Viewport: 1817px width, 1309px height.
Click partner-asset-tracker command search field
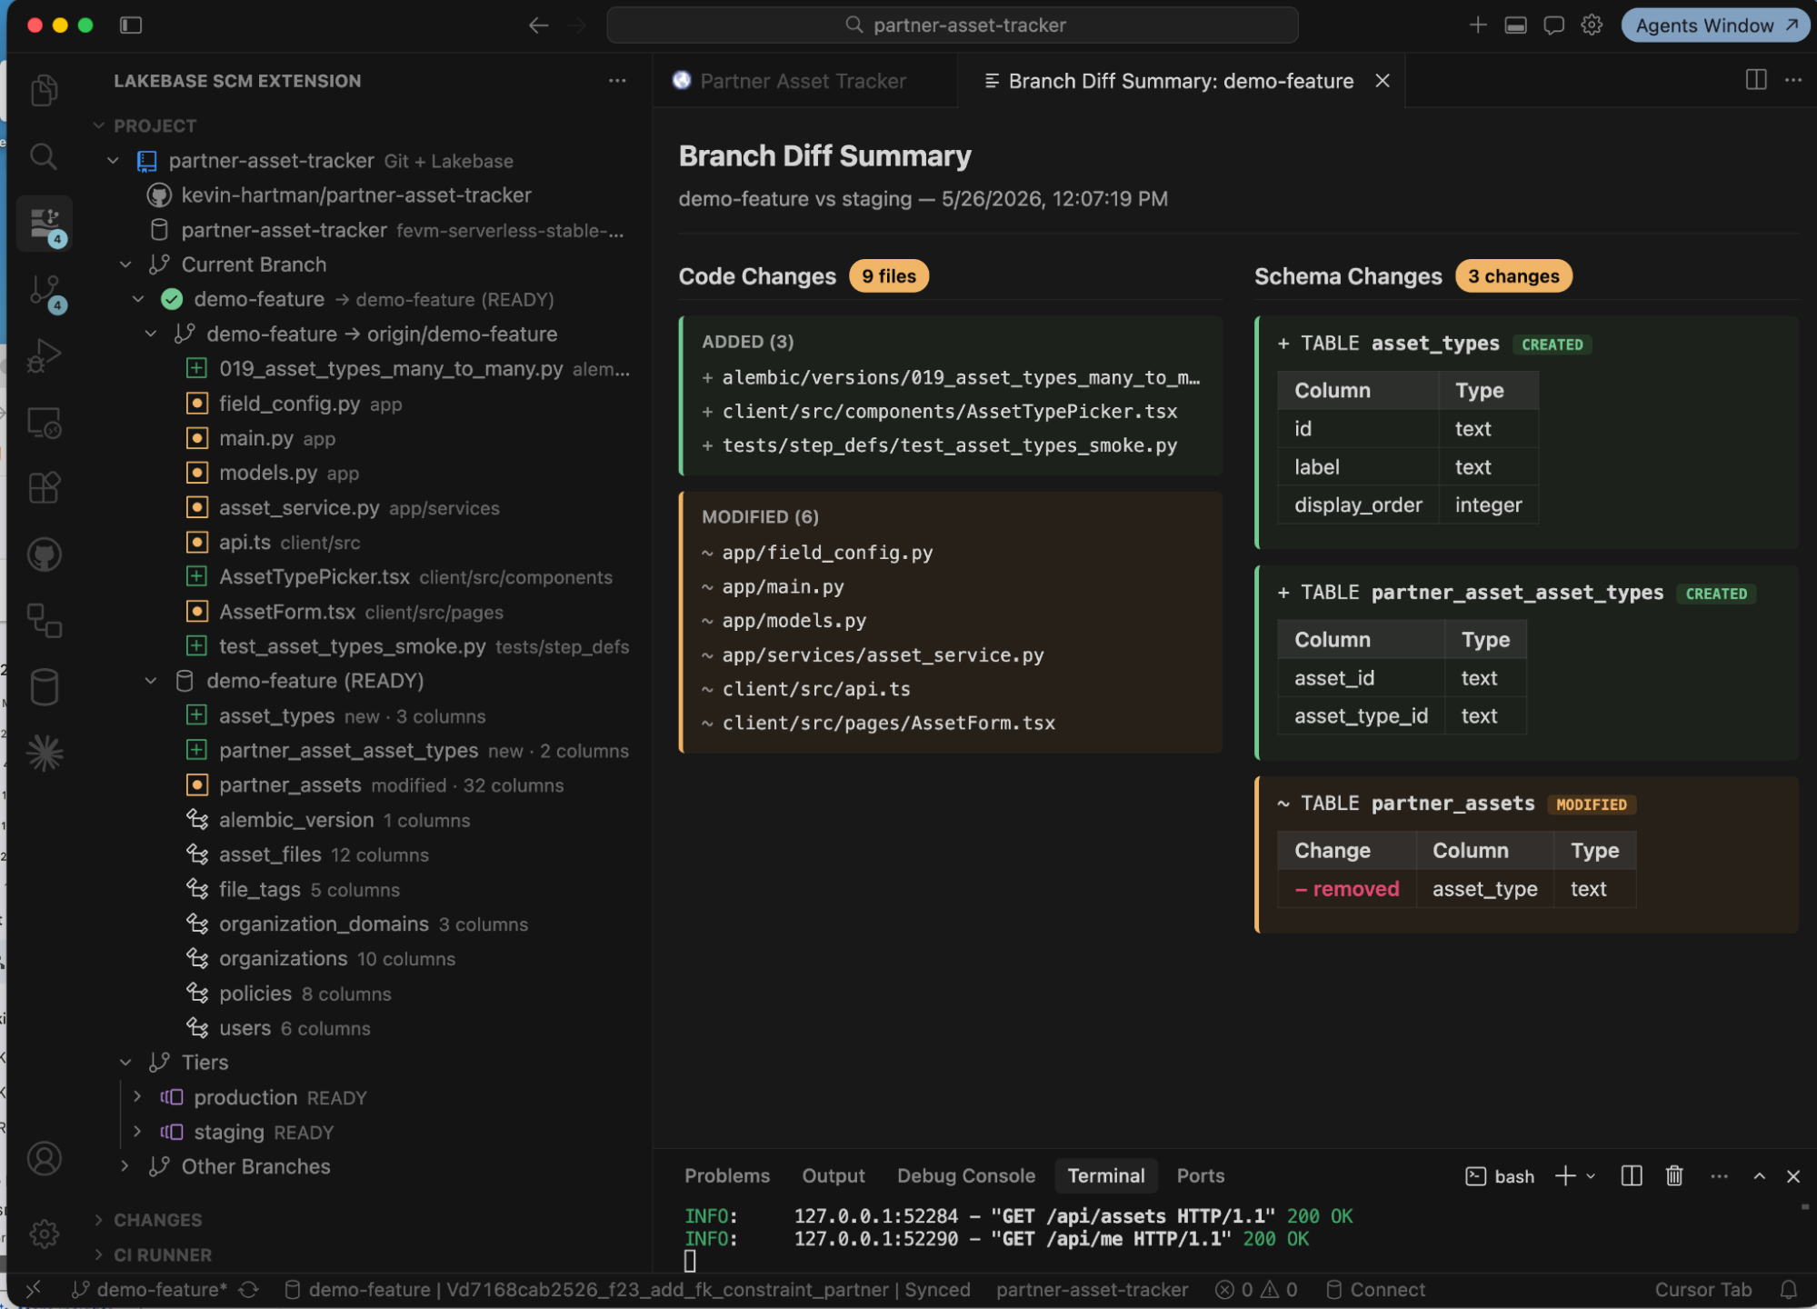[952, 25]
